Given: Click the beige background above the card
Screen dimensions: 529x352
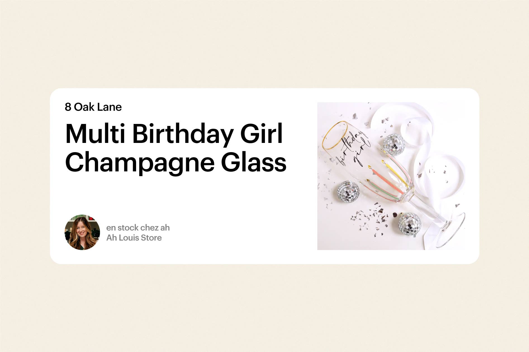Looking at the screenshot, I should [264, 45].
